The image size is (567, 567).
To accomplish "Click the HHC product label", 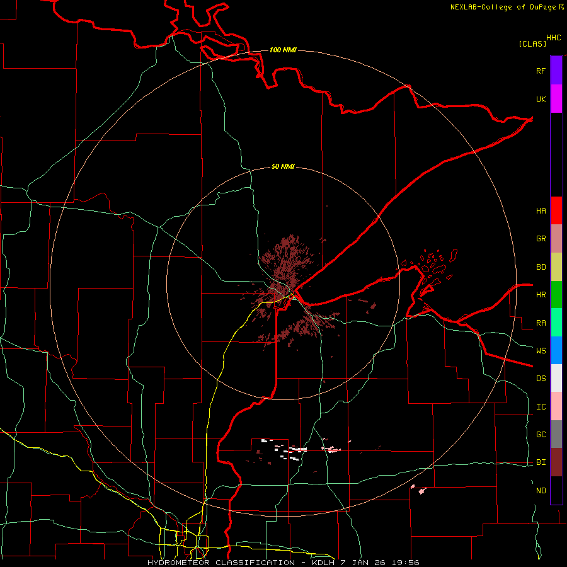I will point(554,38).
